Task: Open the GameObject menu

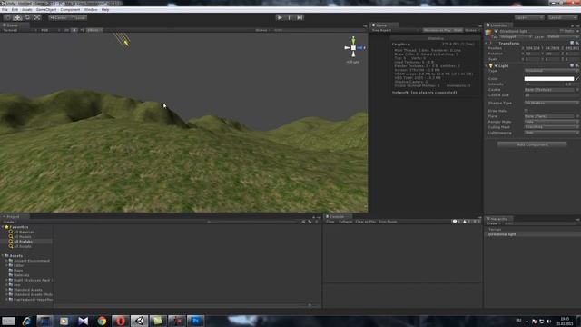Action: pos(46,10)
